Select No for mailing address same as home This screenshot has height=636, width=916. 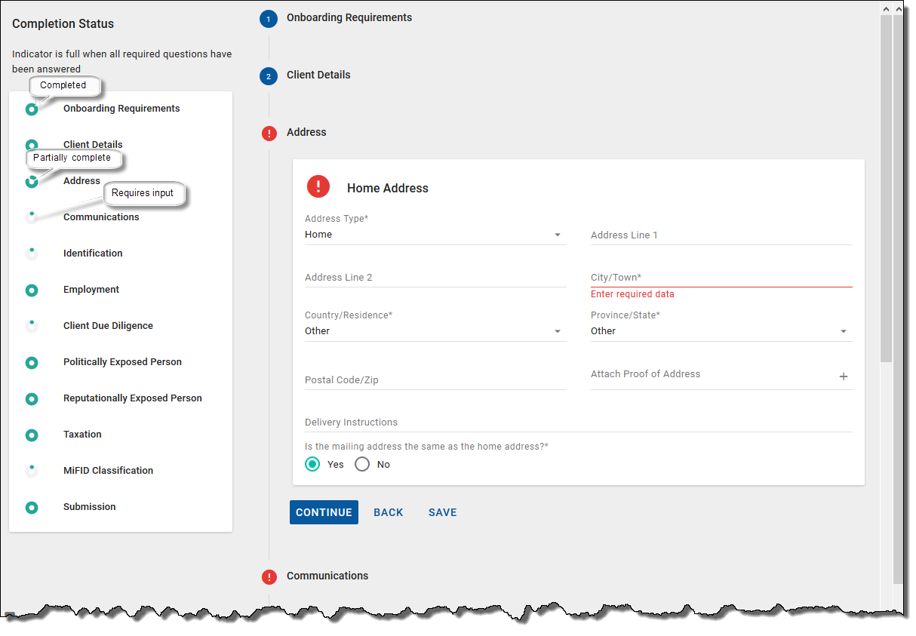(362, 464)
